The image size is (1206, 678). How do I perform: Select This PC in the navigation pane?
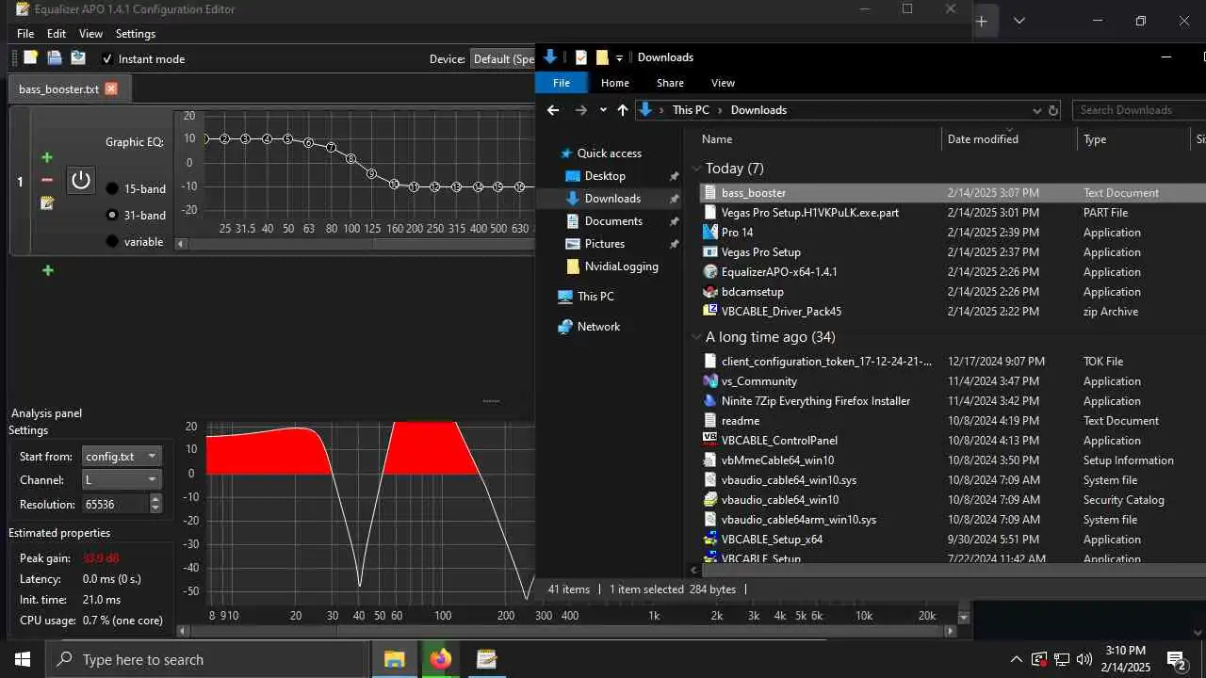[595, 297]
